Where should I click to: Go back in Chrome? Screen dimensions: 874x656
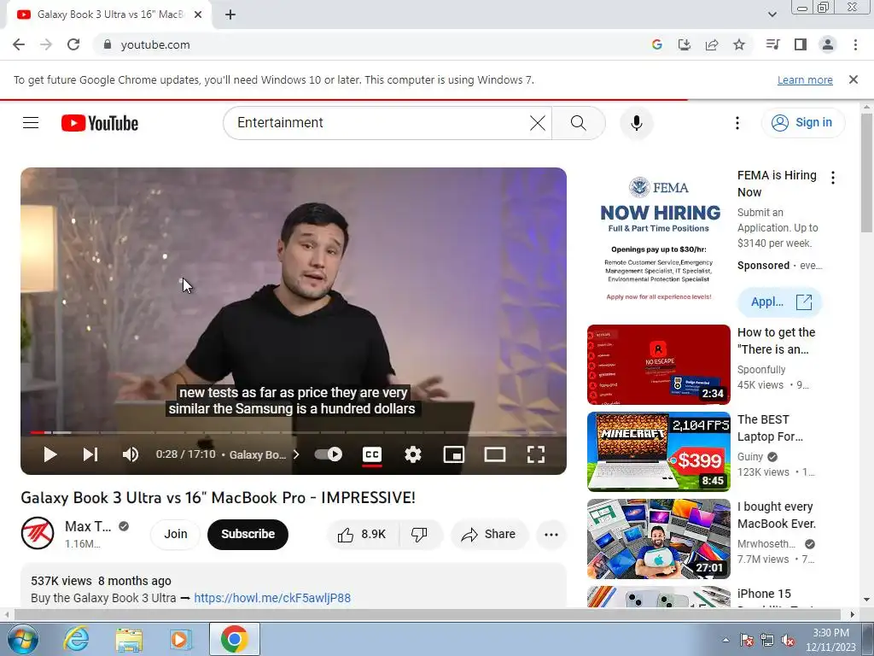19,44
